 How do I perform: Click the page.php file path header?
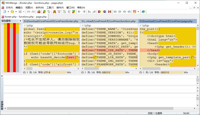(x=167, y=21)
